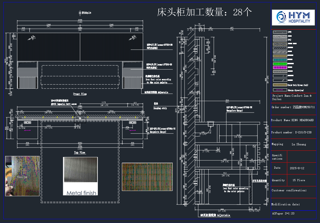Screen dimensions: 320x223
Task: Click the HYM Hospitality logo
Action: click(293, 17)
